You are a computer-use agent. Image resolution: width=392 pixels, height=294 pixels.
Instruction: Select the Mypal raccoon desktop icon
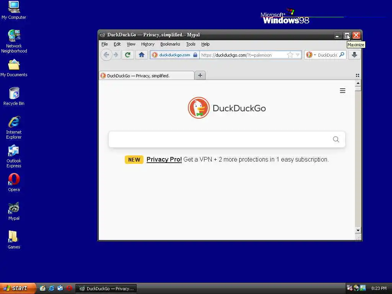14,211
